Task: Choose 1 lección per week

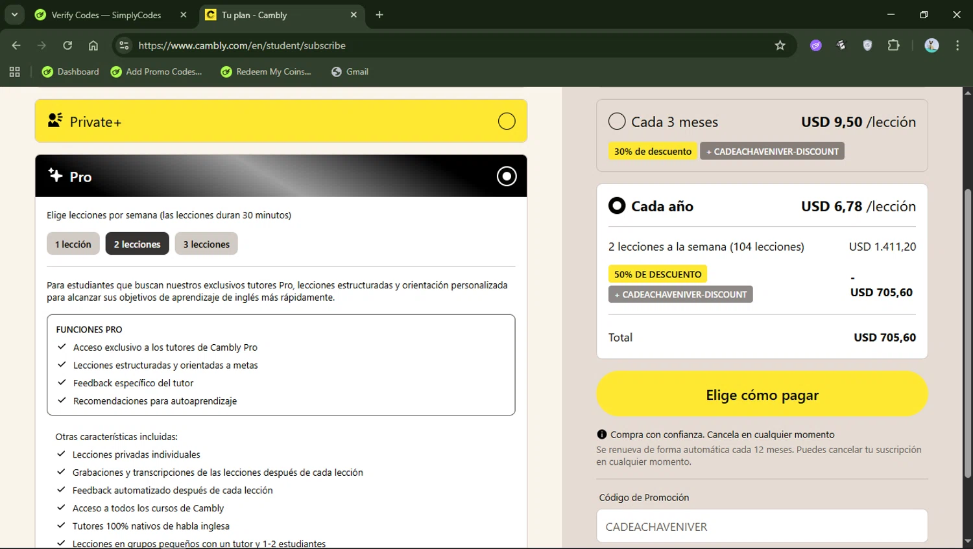Action: [x=73, y=244]
